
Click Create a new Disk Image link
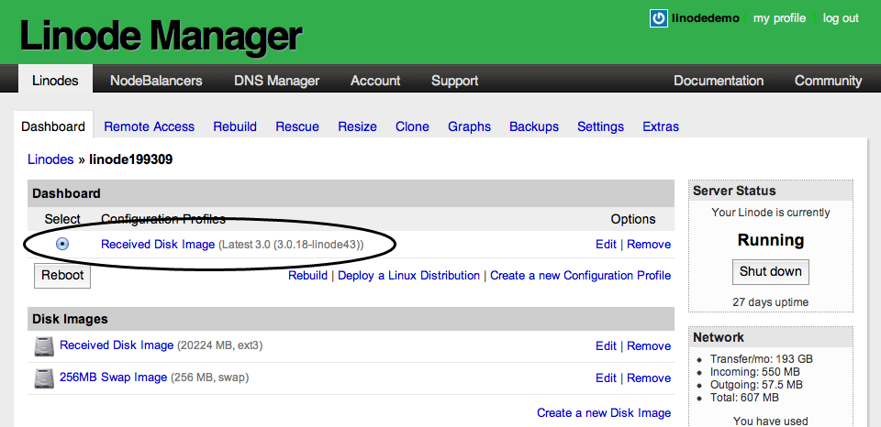pyautogui.click(x=603, y=412)
